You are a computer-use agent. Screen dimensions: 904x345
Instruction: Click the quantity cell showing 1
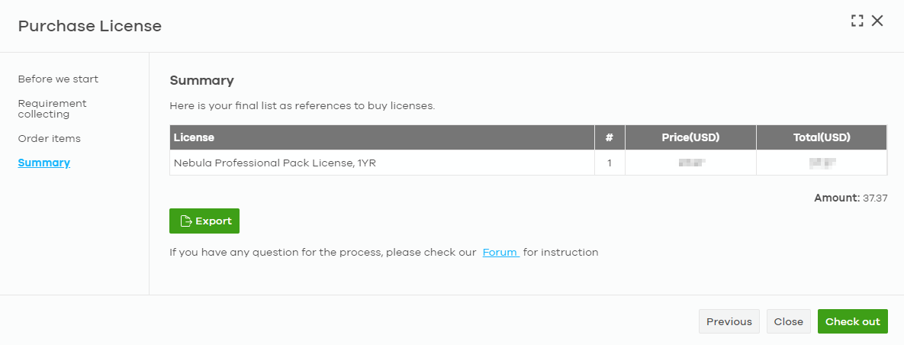coord(610,163)
